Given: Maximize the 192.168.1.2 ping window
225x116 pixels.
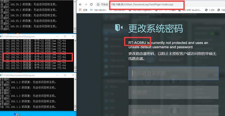Looking at the screenshot, I should [65, 75].
